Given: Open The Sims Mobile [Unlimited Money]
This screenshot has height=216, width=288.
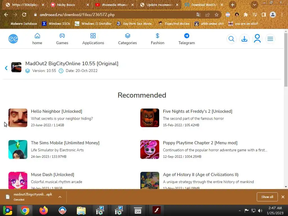Looking at the screenshot, I should coord(65,143).
